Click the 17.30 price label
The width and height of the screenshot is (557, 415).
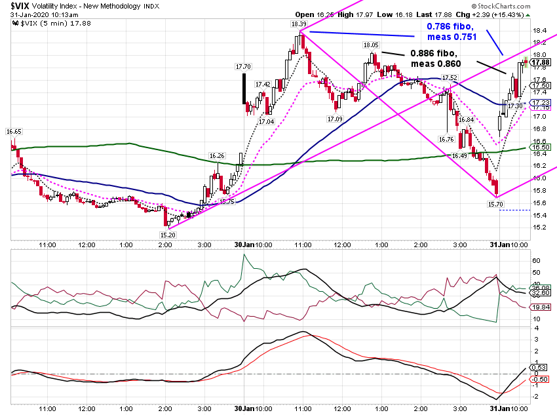515,106
